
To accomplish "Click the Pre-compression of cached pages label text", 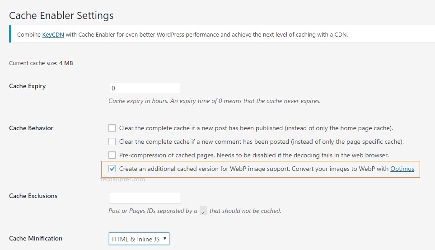I will [x=254, y=155].
